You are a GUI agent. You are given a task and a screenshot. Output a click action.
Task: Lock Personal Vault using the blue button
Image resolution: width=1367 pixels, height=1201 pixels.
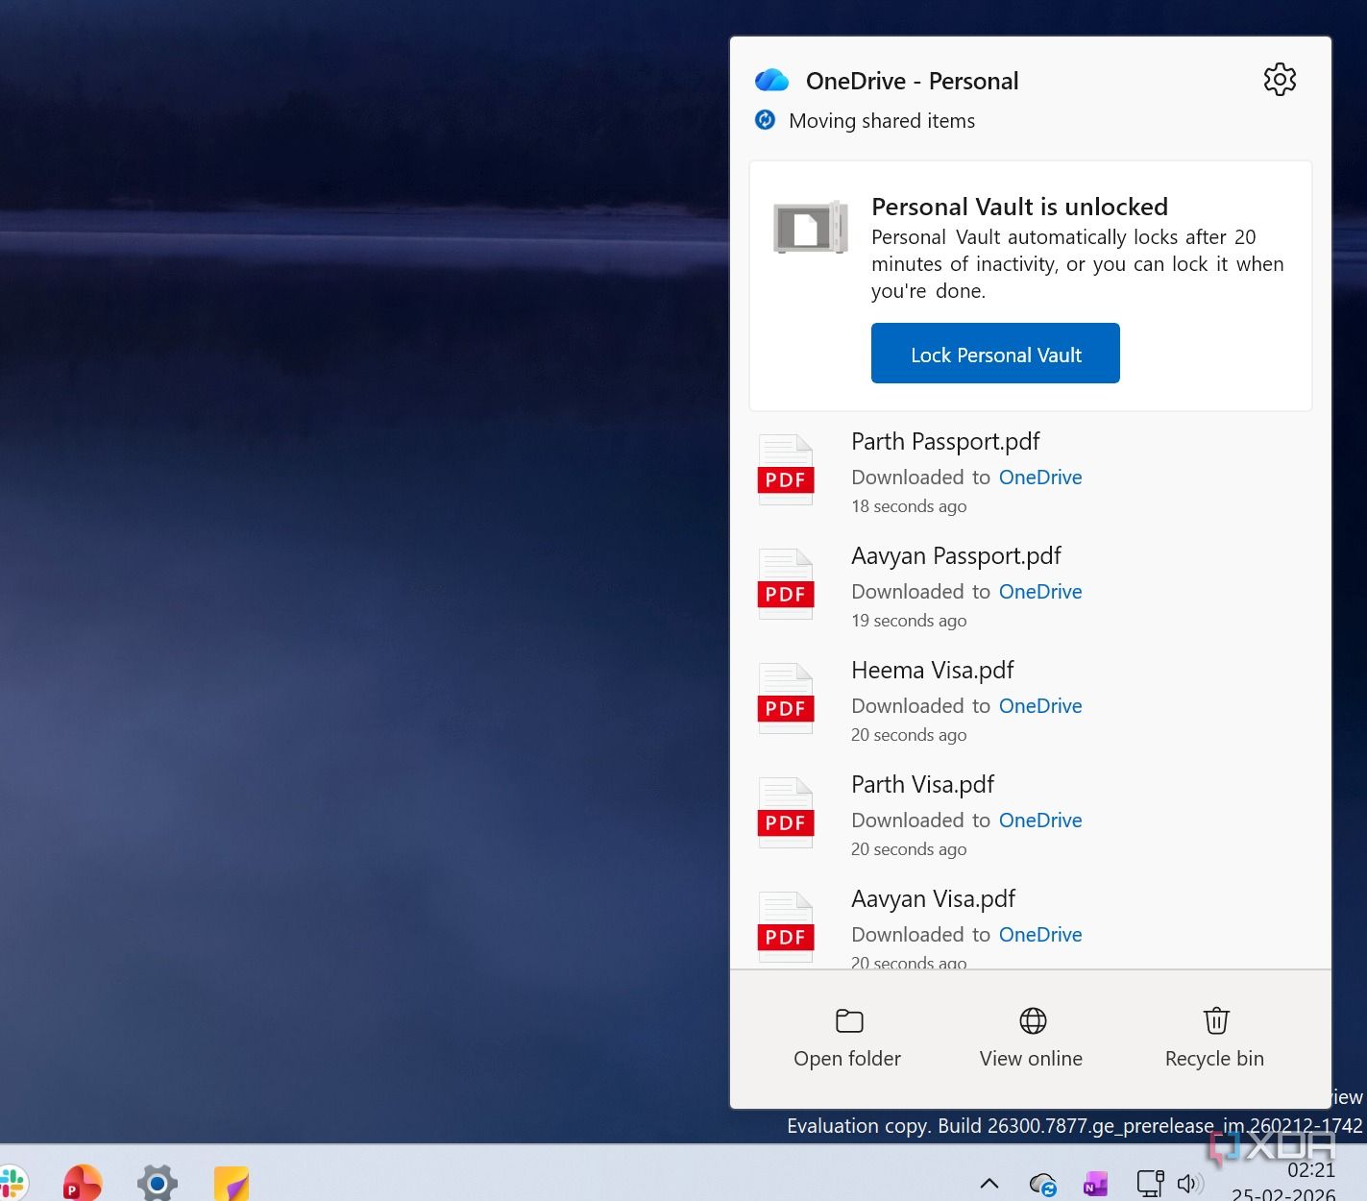[x=995, y=354]
